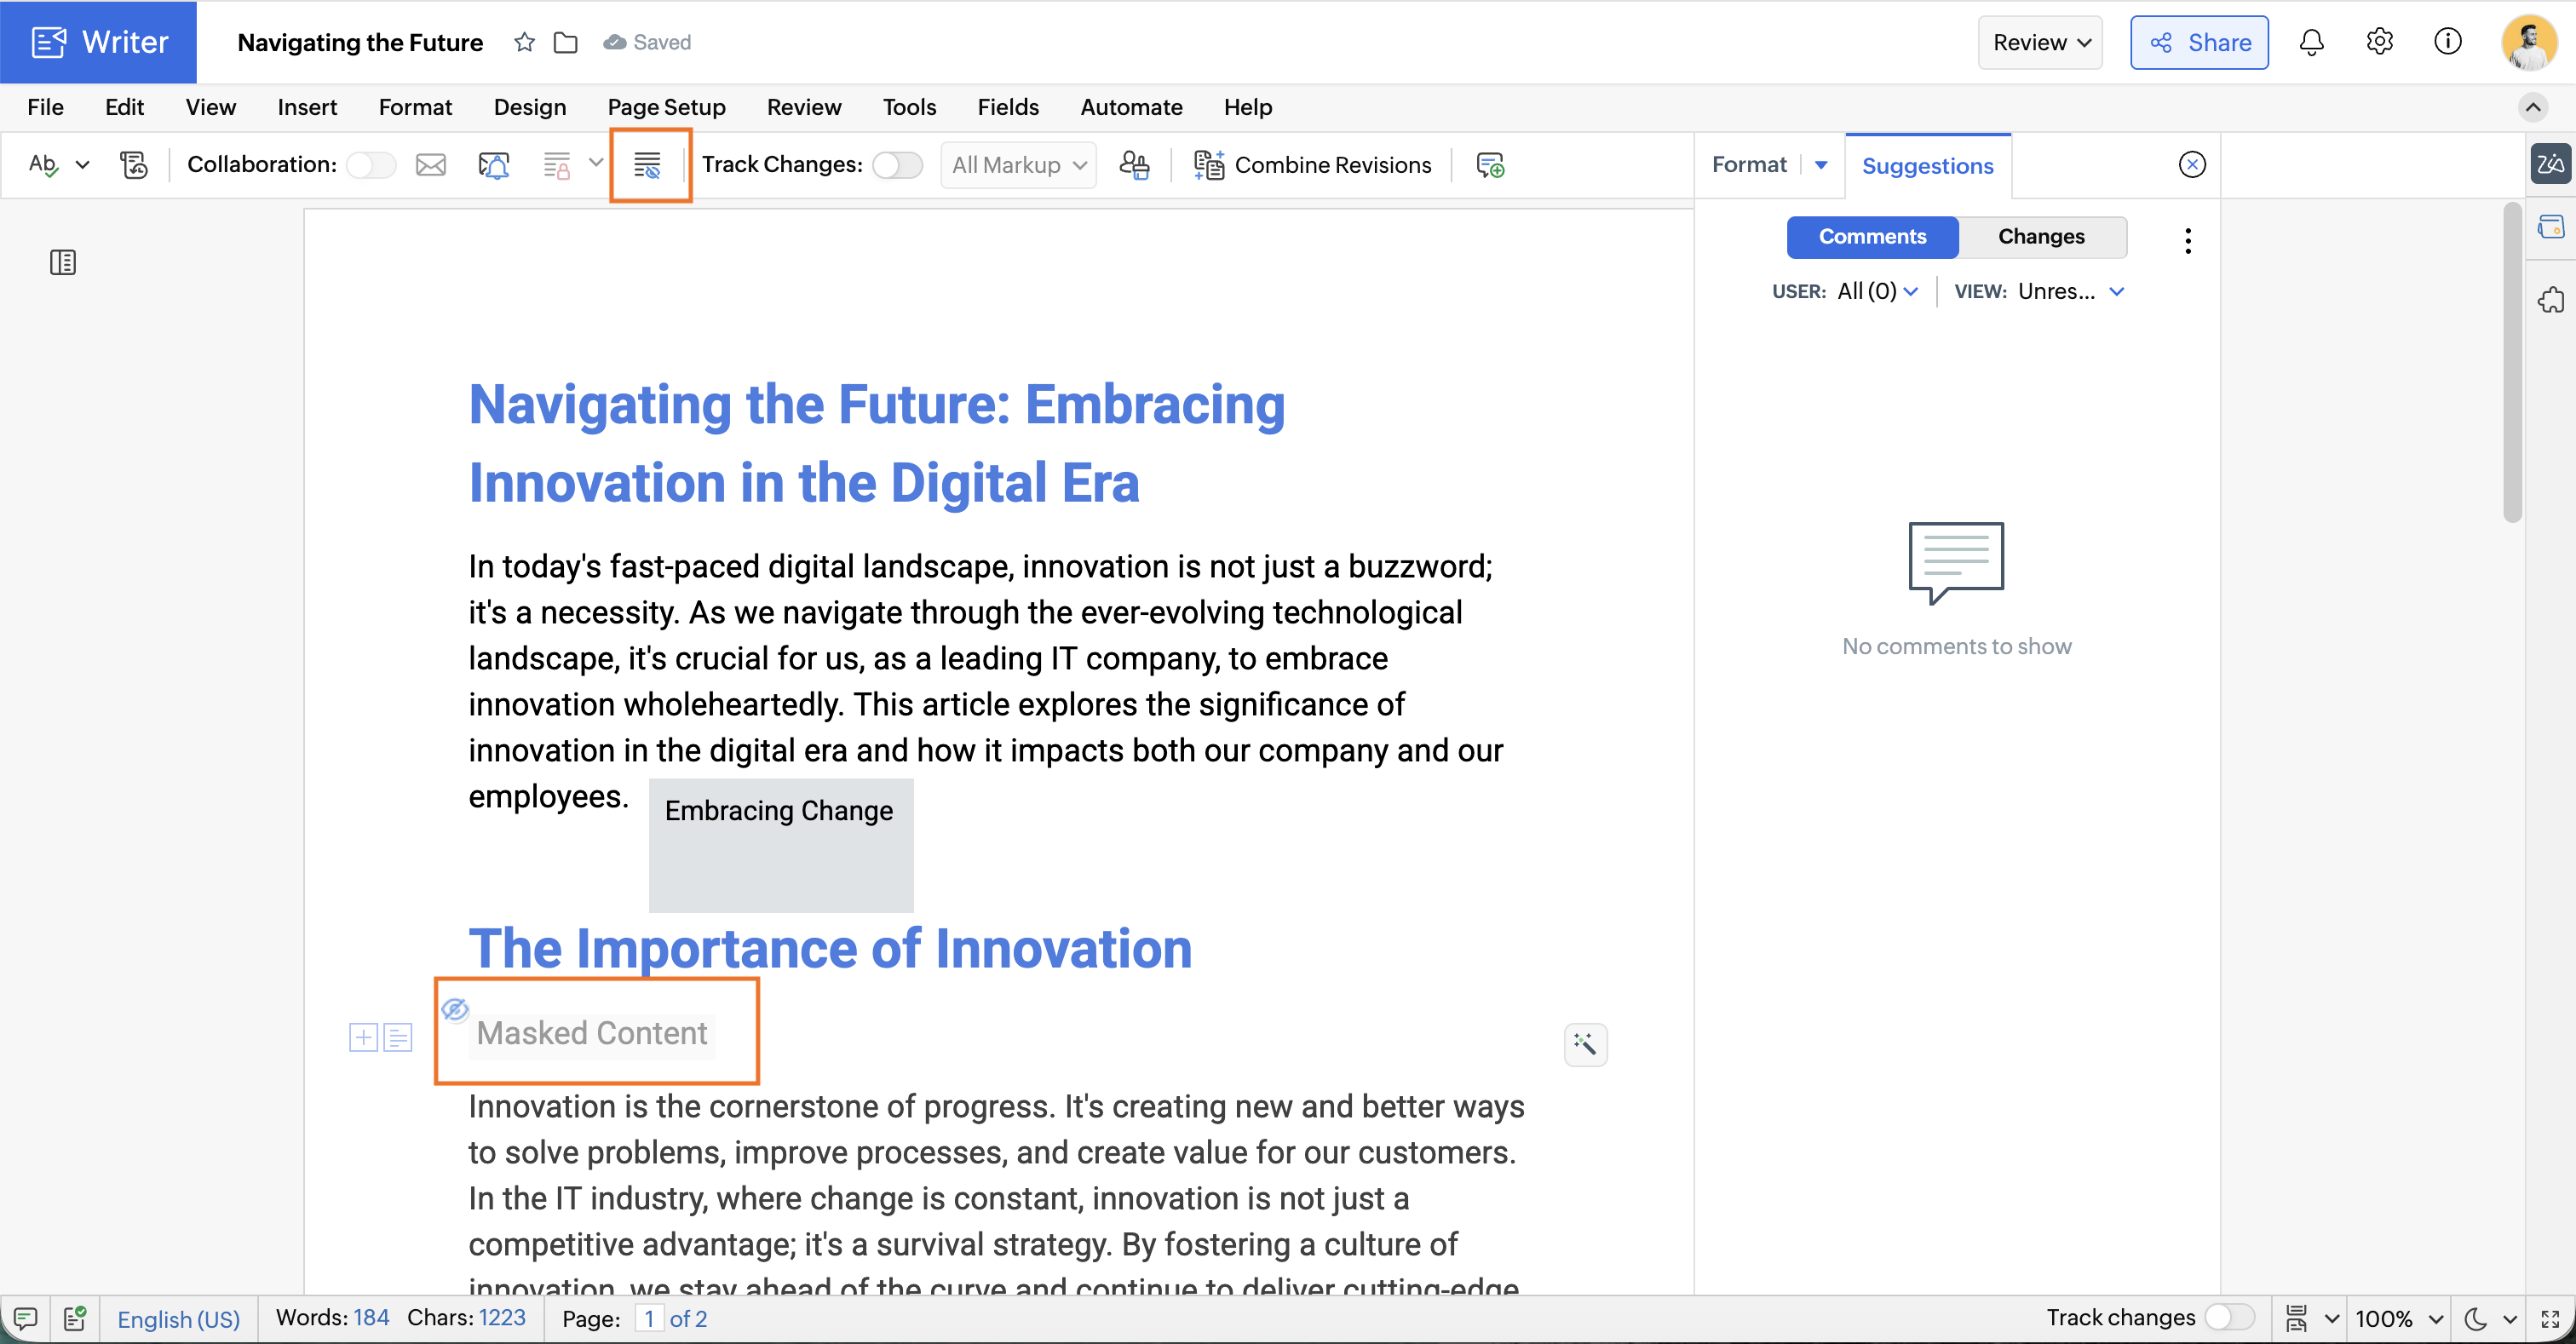
Task: Click the Combine Revisions button
Action: click(1312, 165)
